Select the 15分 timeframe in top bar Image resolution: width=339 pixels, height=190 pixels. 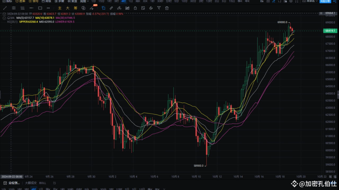[x=101, y=1]
